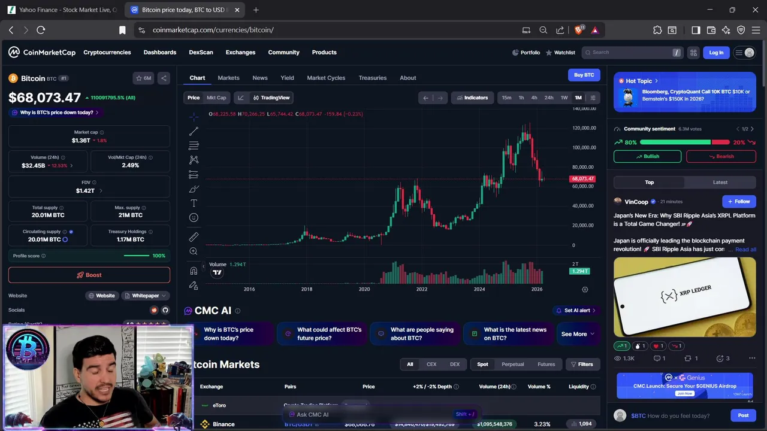Click the Boost button
Screen dimensions: 767x431
(x=89, y=275)
